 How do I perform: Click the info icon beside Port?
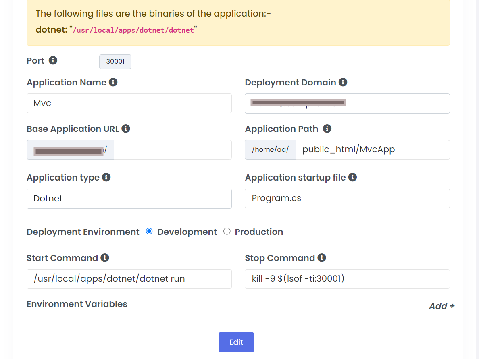tap(53, 60)
